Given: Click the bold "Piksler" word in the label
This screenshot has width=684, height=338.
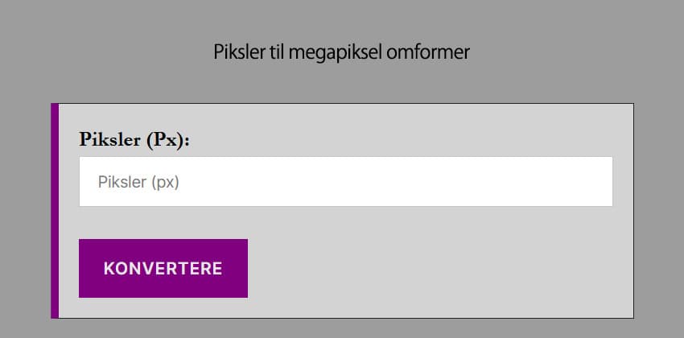Looking at the screenshot, I should [110, 139].
